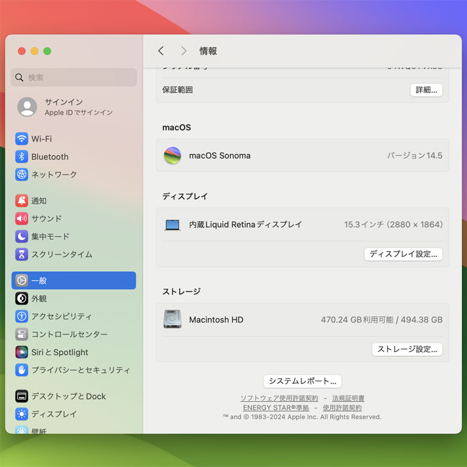
Task: Select Bluetooth label in the sidebar
Action: click(x=50, y=157)
